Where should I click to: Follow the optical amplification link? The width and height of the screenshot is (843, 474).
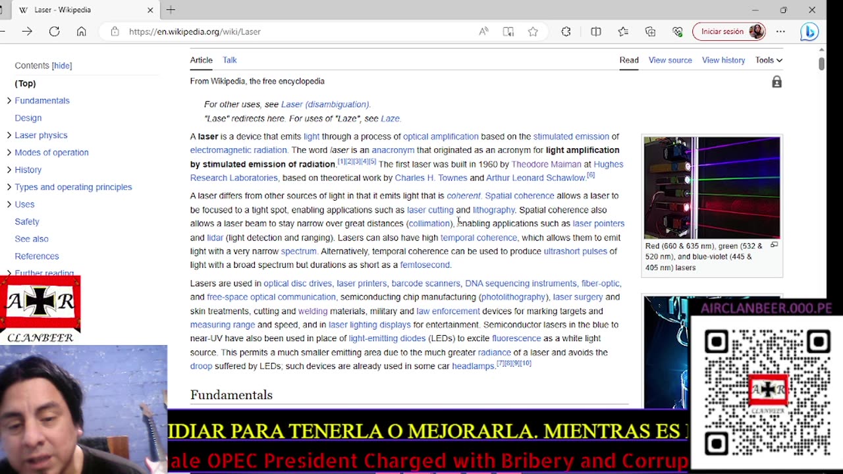coord(441,136)
